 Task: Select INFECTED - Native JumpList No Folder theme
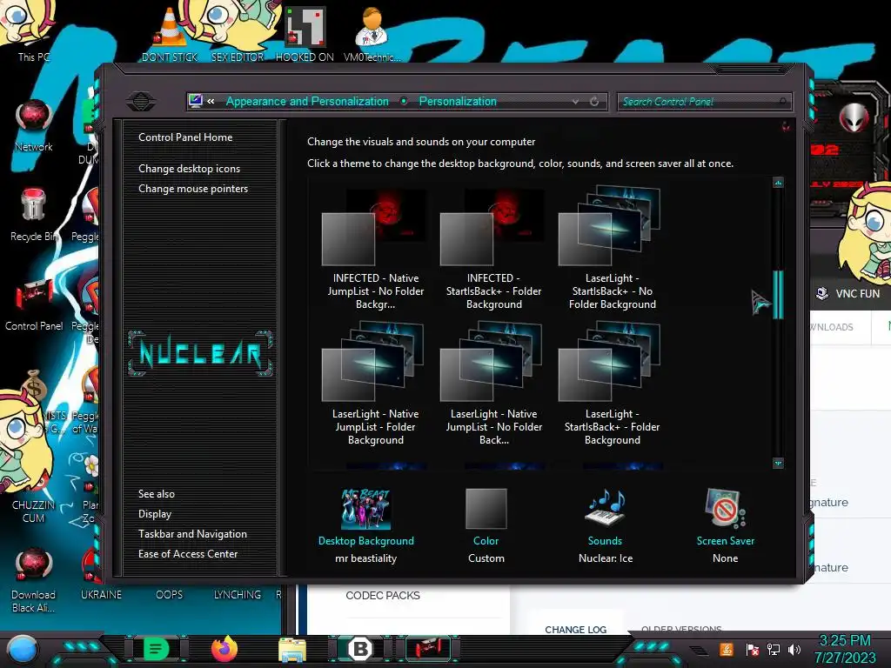tap(375, 250)
